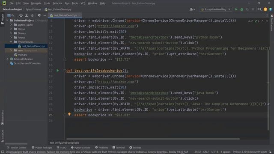274x154 pixels.
Task: Open the Notifications sidebar panel
Action: click(x=272, y=23)
